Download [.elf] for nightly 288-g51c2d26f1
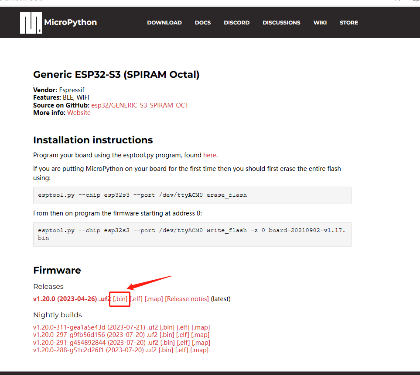This screenshot has height=375, width=420. click(181, 350)
